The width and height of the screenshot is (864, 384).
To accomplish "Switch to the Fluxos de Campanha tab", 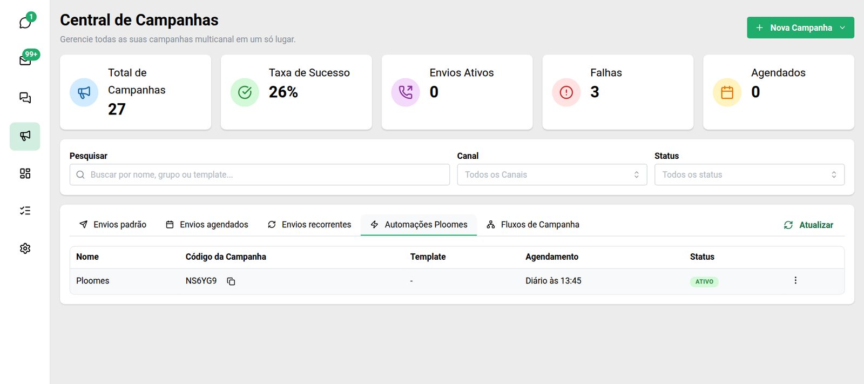I will point(533,225).
